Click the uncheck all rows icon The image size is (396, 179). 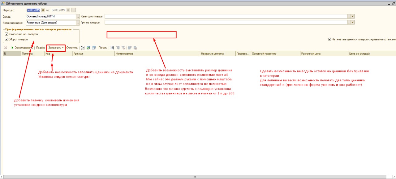pyautogui.click(x=94, y=48)
